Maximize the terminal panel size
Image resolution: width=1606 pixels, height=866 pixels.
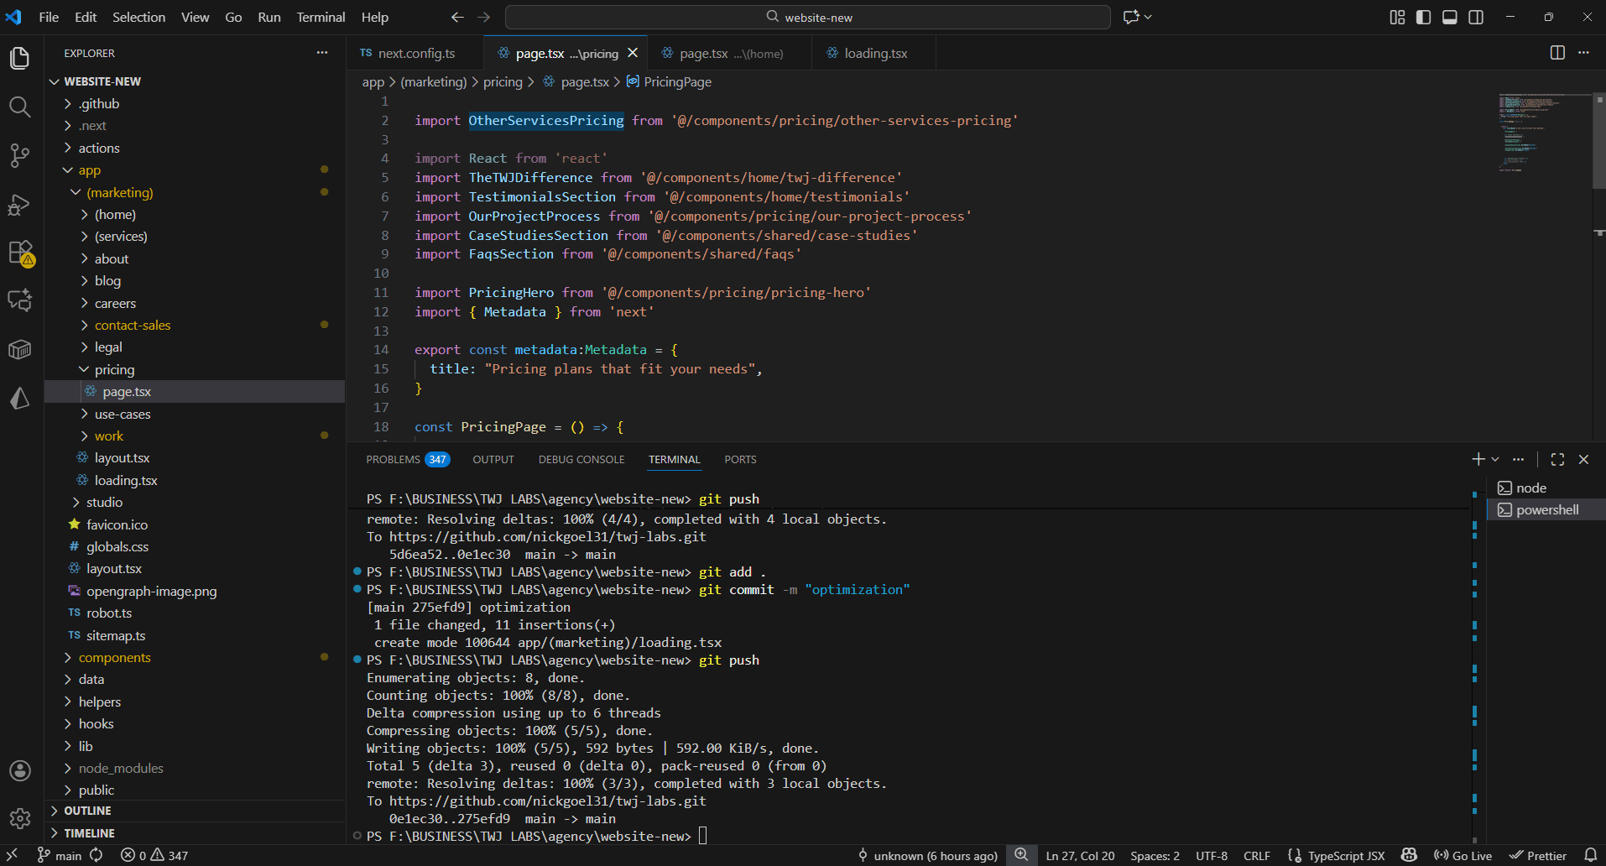(1557, 459)
